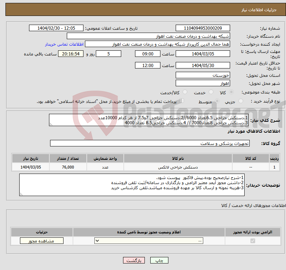This screenshot has width=286, height=270.
Task: Open the مشاهده مجوز license details button
Action: click(42, 241)
